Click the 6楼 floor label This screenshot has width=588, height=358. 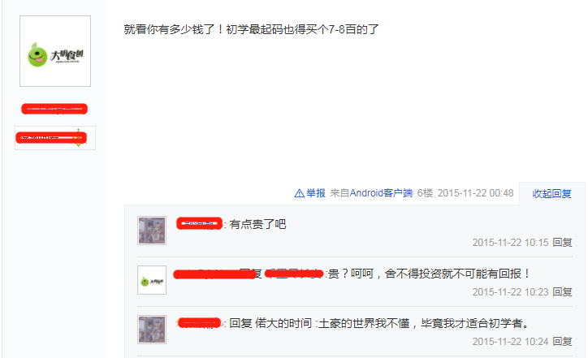[x=425, y=193]
